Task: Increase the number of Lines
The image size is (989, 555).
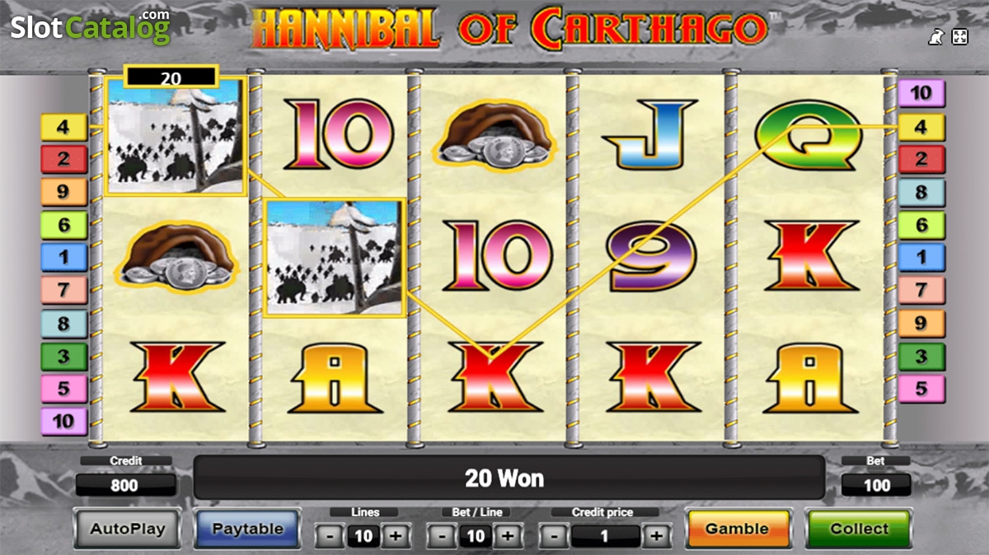Action: (396, 537)
